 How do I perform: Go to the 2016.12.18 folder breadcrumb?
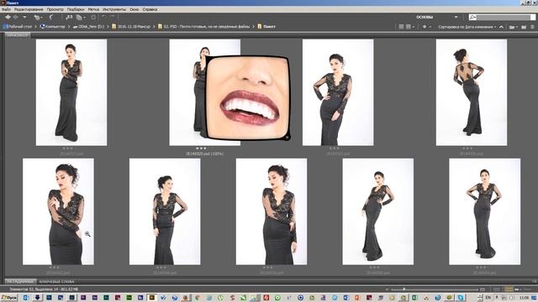pos(131,26)
